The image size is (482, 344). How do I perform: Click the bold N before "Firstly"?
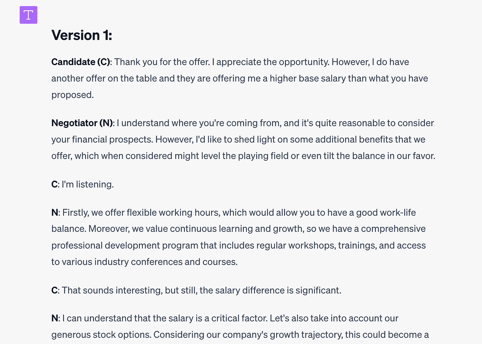(x=55, y=213)
